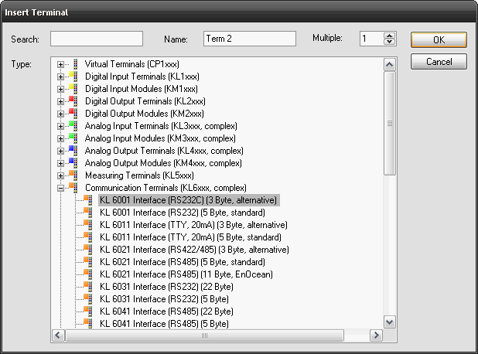Click icon of KL 6021 RS422/485 3 Byte

pyautogui.click(x=88, y=249)
